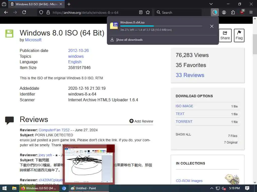Open reviewer ComputerFan 7252's profile
The width and height of the screenshot is (257, 192).
point(54,130)
